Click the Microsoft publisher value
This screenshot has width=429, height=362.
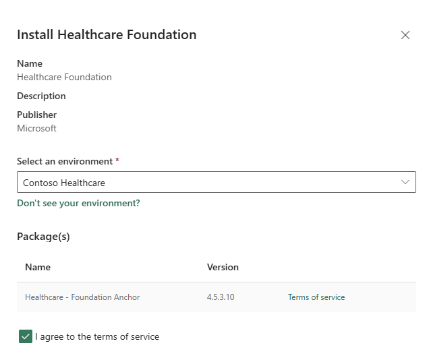[x=36, y=128]
